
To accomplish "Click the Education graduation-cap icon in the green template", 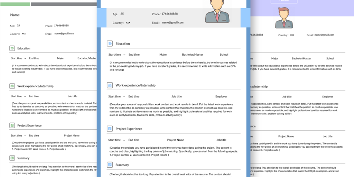I will pos(12,48).
